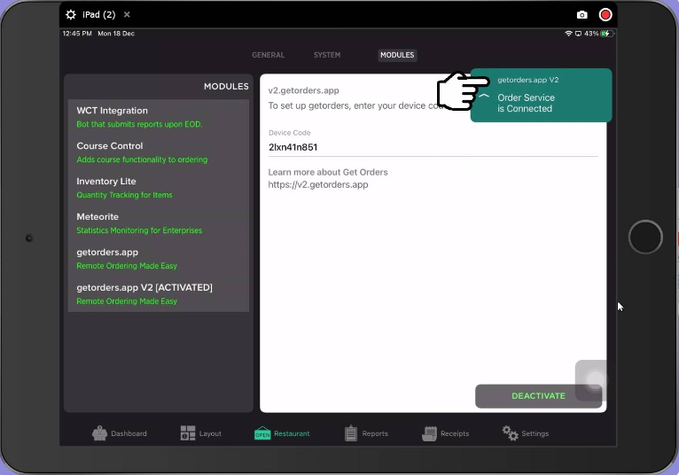Screen dimensions: 679x475
Task: Click the Device Code input field
Action: coord(433,147)
